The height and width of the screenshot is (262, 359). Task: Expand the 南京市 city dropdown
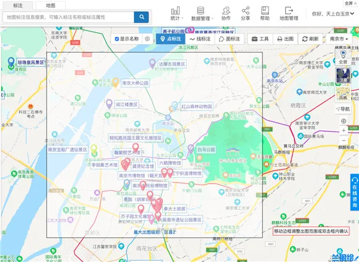coord(339,39)
